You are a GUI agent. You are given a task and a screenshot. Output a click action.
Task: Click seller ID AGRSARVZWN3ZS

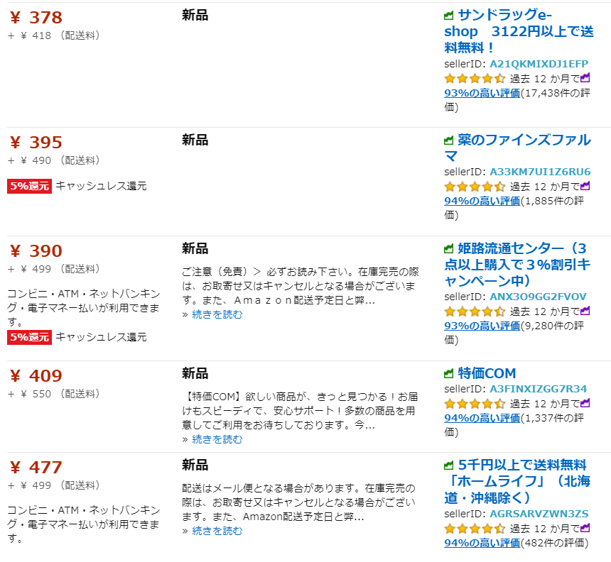pos(539,514)
